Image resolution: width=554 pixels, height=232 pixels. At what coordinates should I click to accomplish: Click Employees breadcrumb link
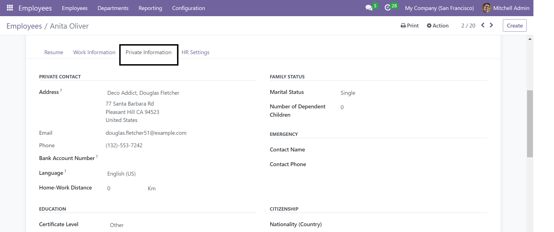24,26
